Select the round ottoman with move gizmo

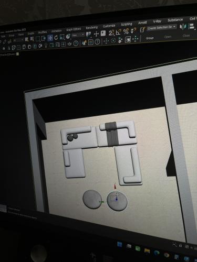point(117,201)
